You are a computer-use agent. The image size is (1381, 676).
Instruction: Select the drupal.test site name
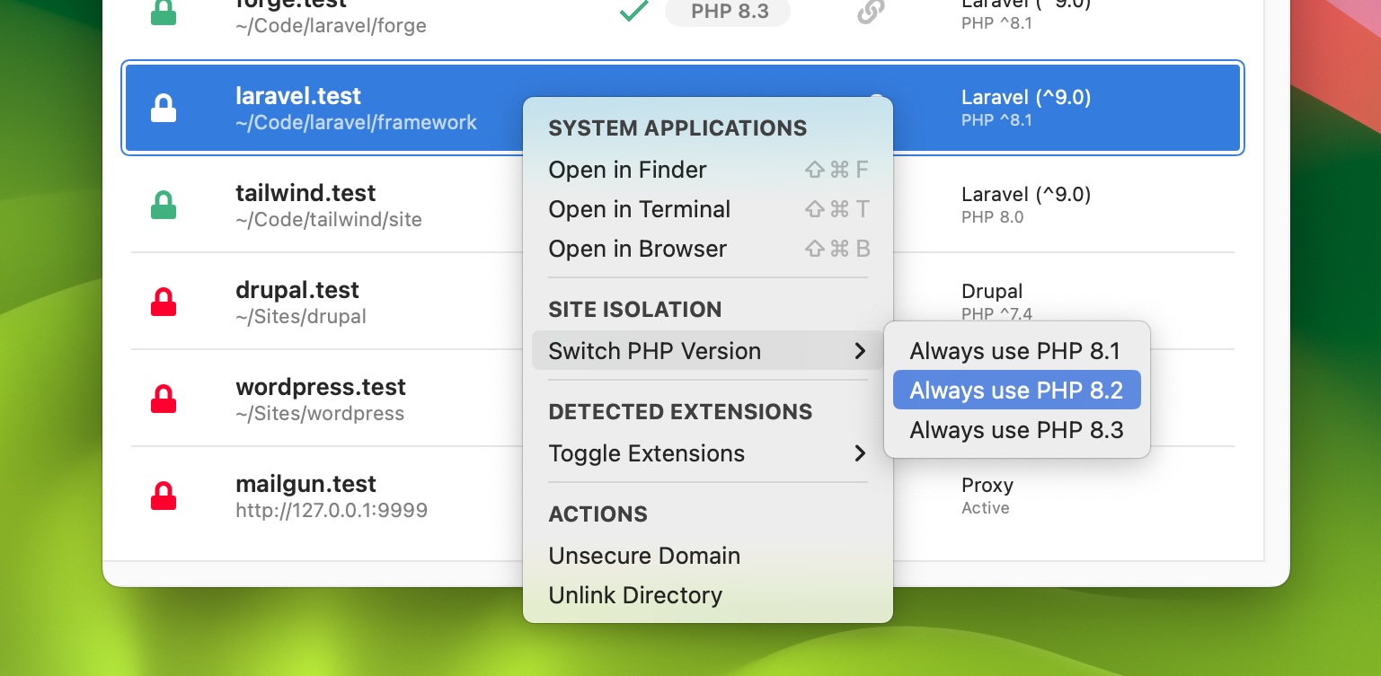click(x=297, y=290)
